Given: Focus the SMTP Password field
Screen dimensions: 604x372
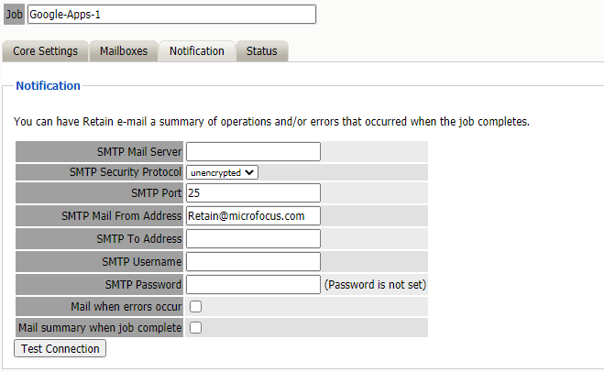Looking at the screenshot, I should click(x=253, y=284).
